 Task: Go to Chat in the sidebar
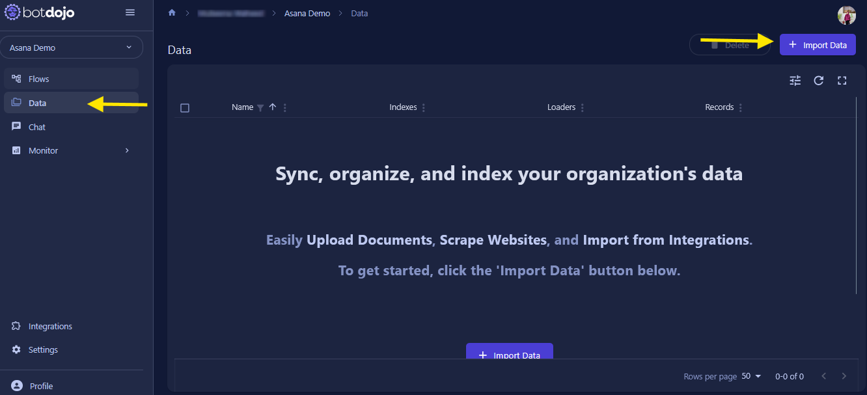[x=37, y=127]
